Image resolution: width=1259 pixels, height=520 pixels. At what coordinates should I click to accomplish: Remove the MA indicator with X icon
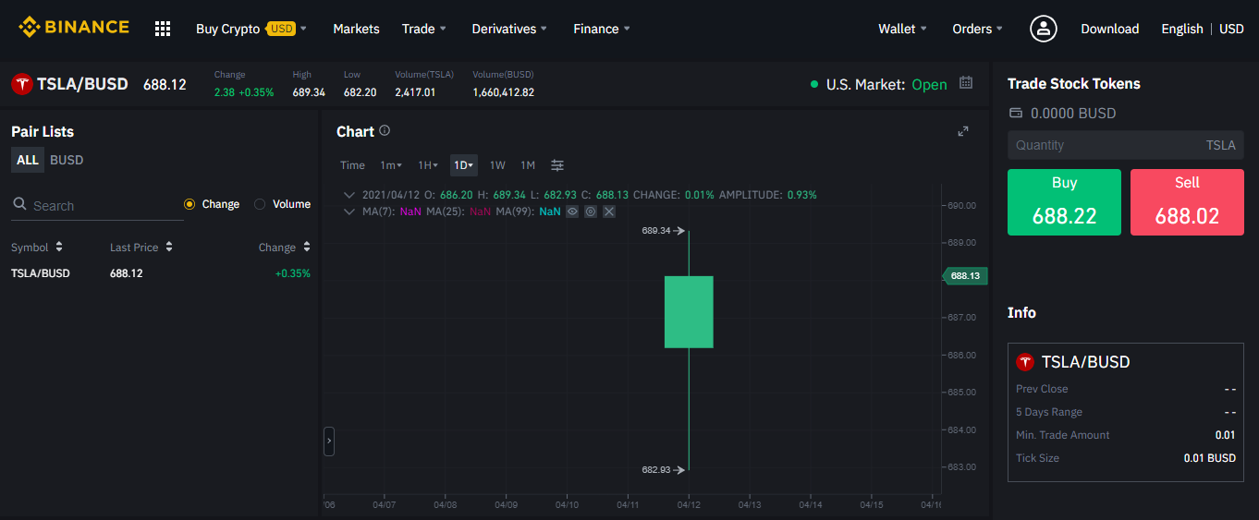(609, 212)
